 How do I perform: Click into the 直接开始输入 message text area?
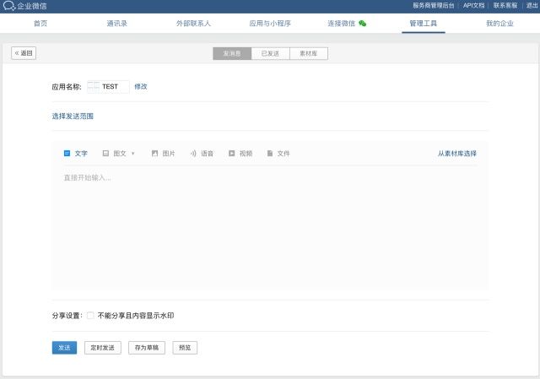(270, 219)
